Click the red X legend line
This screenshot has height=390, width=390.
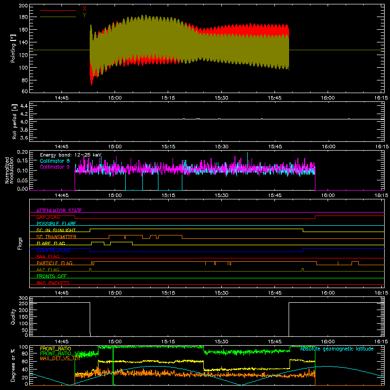(x=58, y=10)
